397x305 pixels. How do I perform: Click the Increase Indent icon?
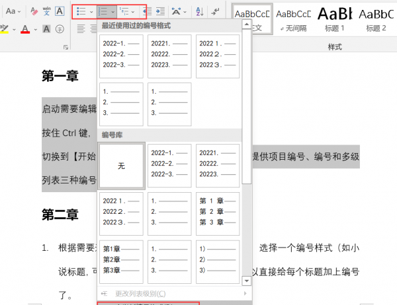coord(160,11)
